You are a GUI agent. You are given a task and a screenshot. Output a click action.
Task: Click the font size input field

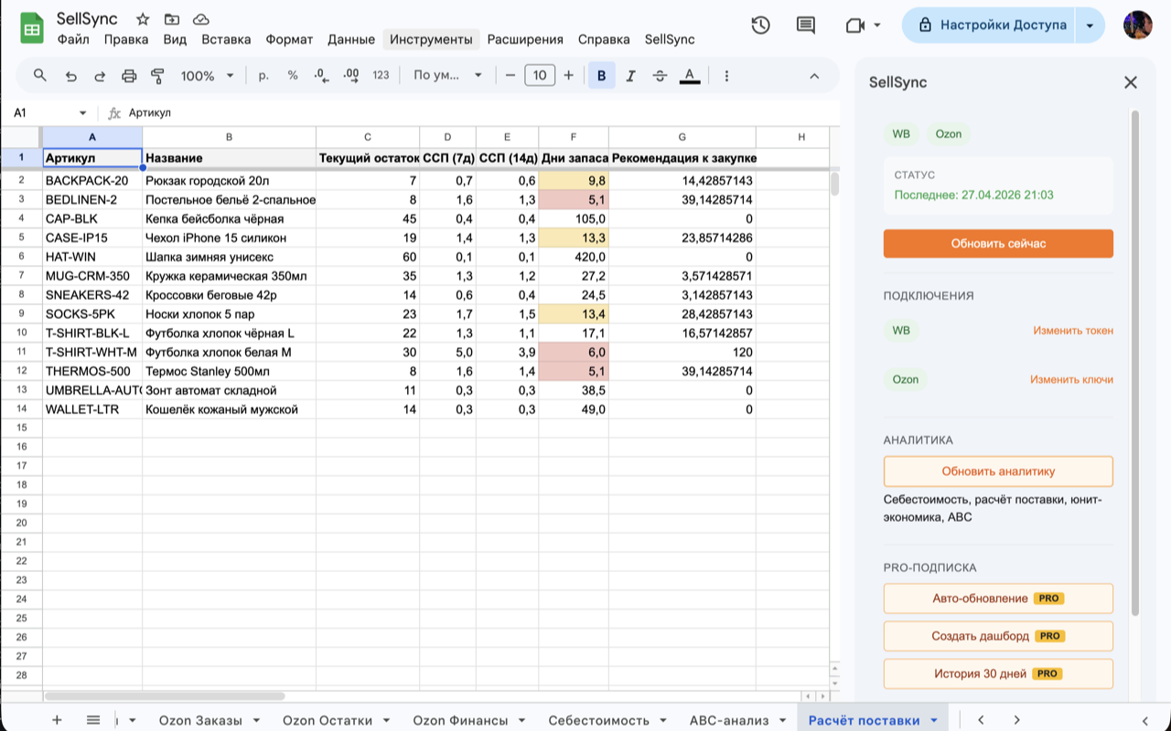coord(540,76)
